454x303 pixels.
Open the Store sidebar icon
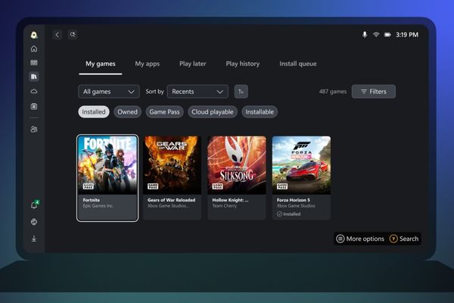(34, 106)
